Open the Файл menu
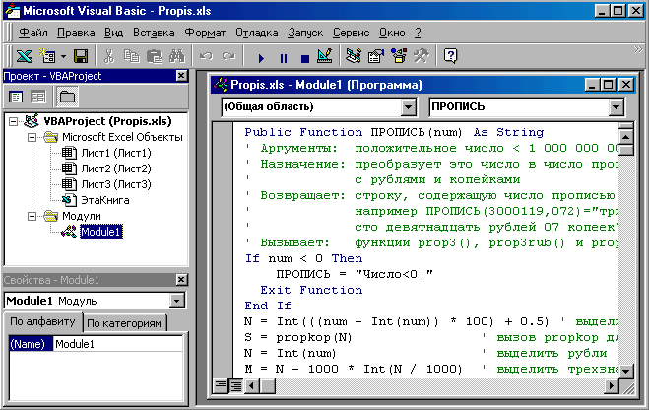Image resolution: width=649 pixels, height=410 pixels. pos(33,33)
